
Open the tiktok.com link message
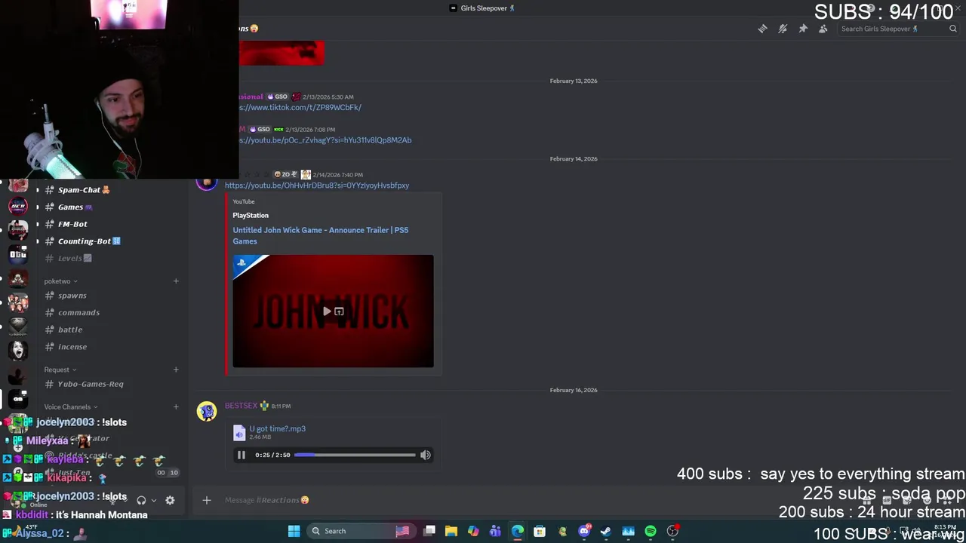pos(300,107)
